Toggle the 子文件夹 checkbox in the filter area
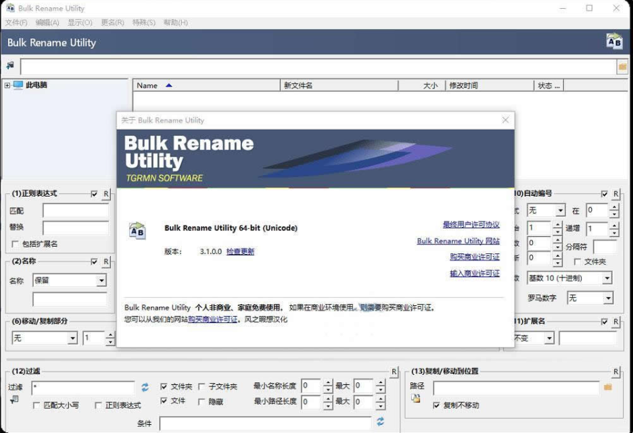633x433 pixels. [202, 386]
